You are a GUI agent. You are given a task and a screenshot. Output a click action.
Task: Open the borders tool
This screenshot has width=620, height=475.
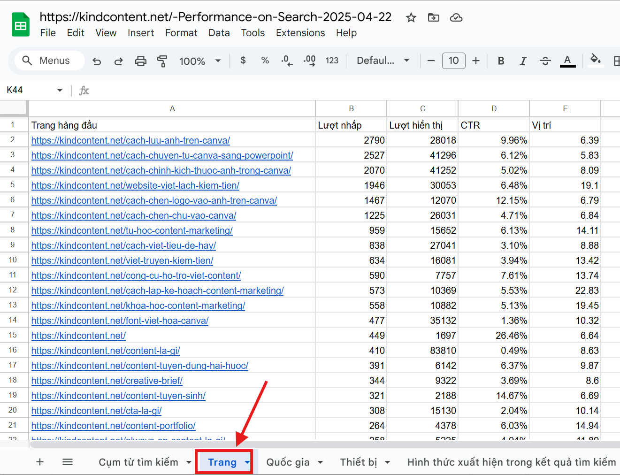click(616, 61)
